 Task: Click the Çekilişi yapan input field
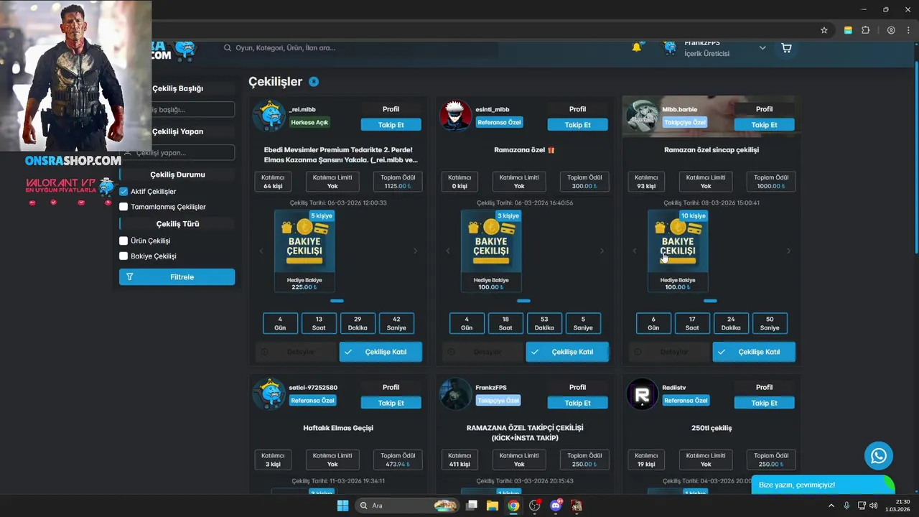pyautogui.click(x=177, y=152)
